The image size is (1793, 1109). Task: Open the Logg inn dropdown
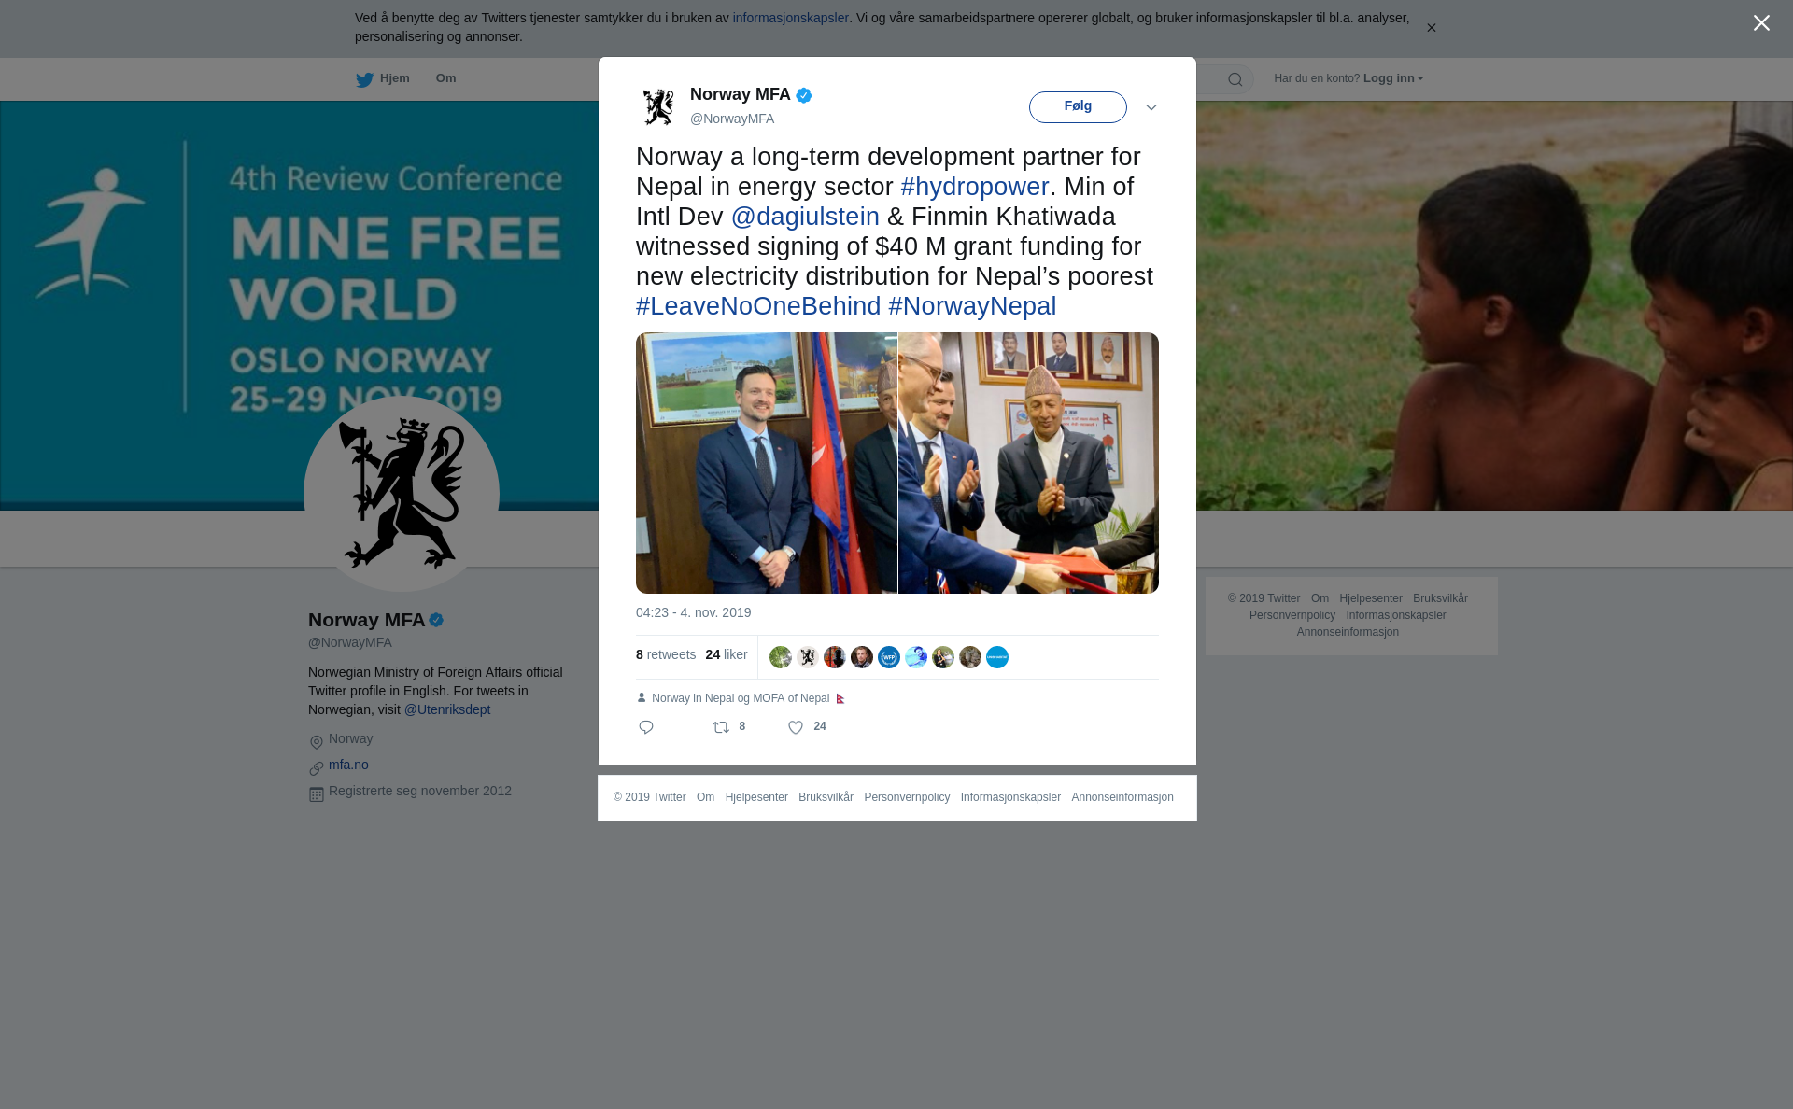[x=1393, y=78]
